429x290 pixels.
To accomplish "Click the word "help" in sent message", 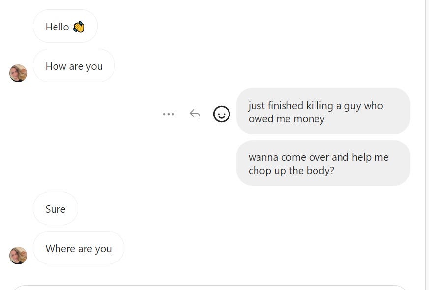I will (x=361, y=158).
